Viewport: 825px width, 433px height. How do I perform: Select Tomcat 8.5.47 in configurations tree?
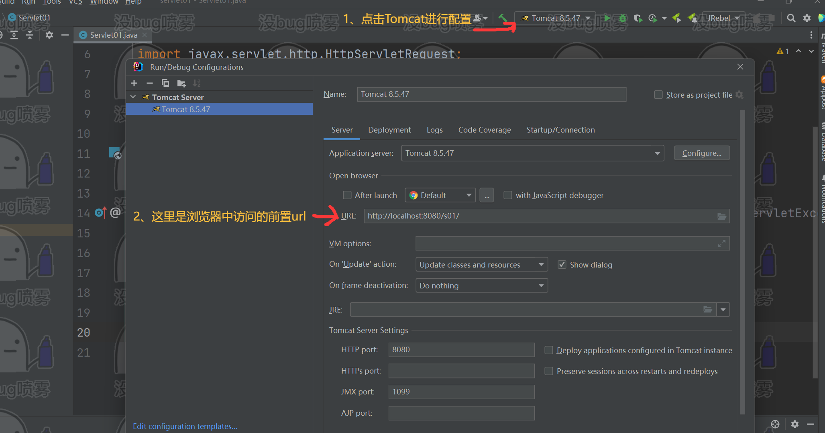[219, 109]
